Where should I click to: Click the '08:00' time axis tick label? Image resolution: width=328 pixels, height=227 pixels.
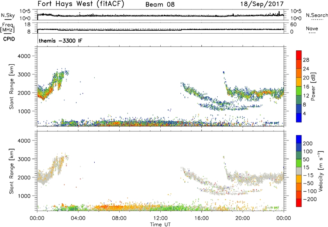[x=119, y=218]
